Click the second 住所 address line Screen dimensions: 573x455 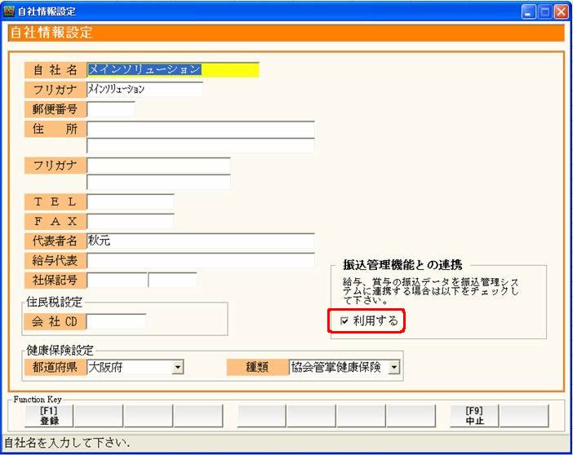point(200,146)
